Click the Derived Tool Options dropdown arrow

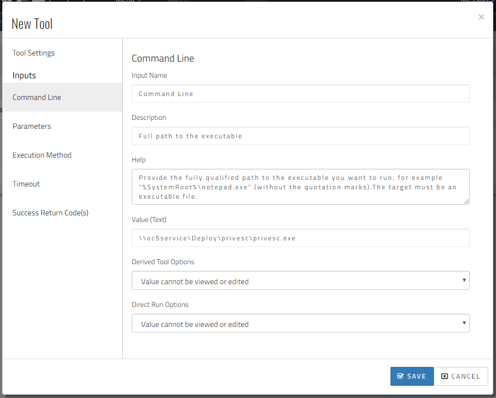(464, 280)
